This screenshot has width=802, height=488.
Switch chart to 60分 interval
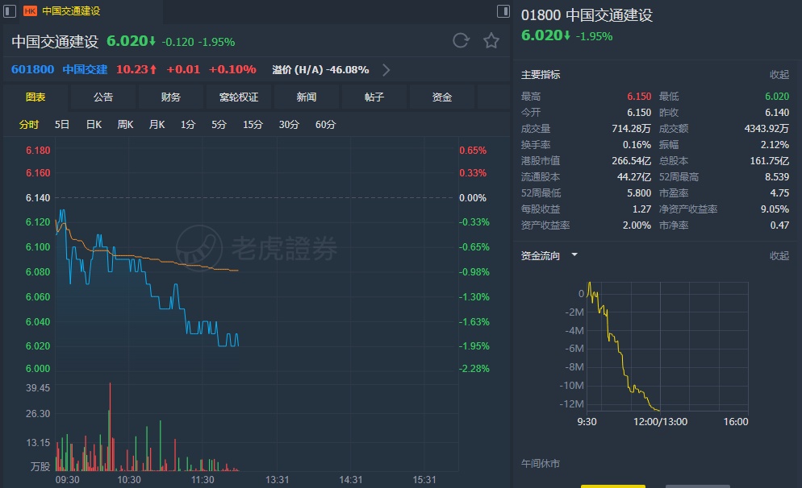[x=325, y=125]
